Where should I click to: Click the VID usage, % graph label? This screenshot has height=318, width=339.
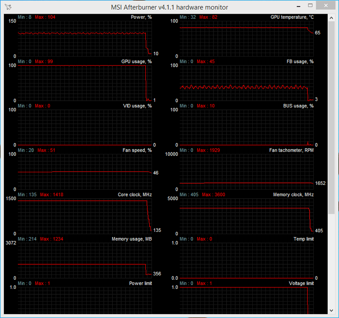[137, 106]
